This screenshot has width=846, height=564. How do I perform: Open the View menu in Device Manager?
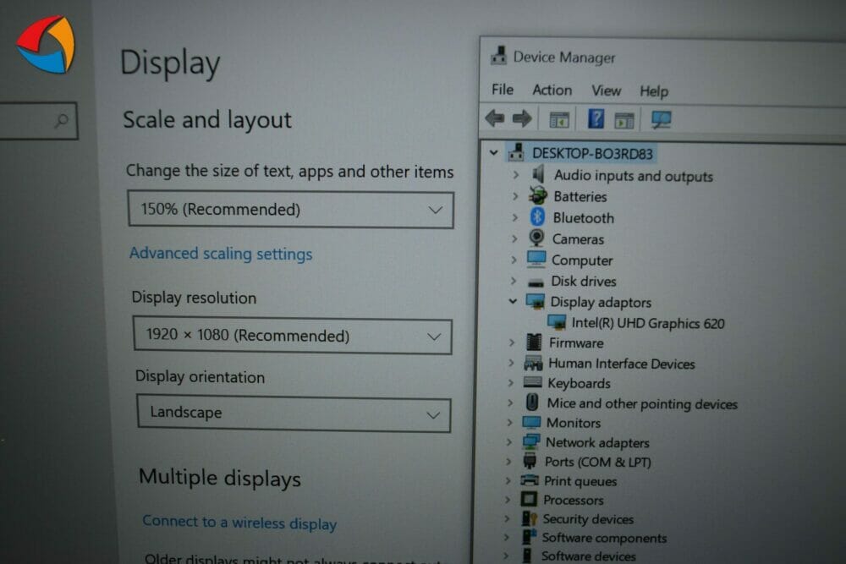coord(606,90)
